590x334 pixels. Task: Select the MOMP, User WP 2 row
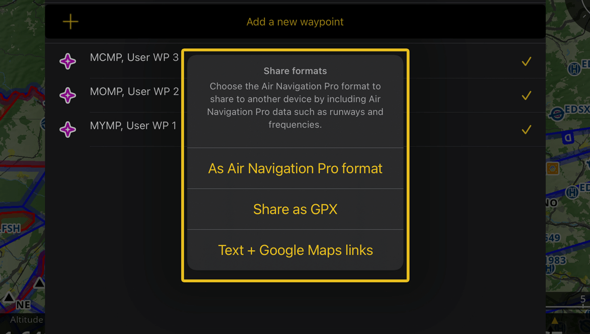point(296,96)
